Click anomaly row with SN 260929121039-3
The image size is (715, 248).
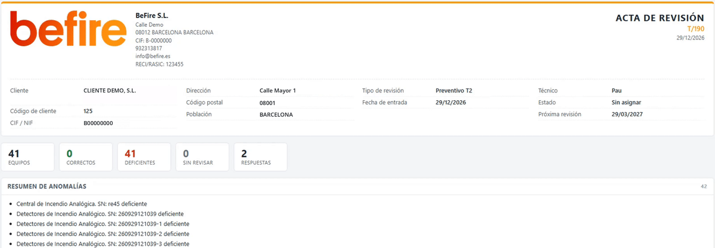pyautogui.click(x=103, y=244)
